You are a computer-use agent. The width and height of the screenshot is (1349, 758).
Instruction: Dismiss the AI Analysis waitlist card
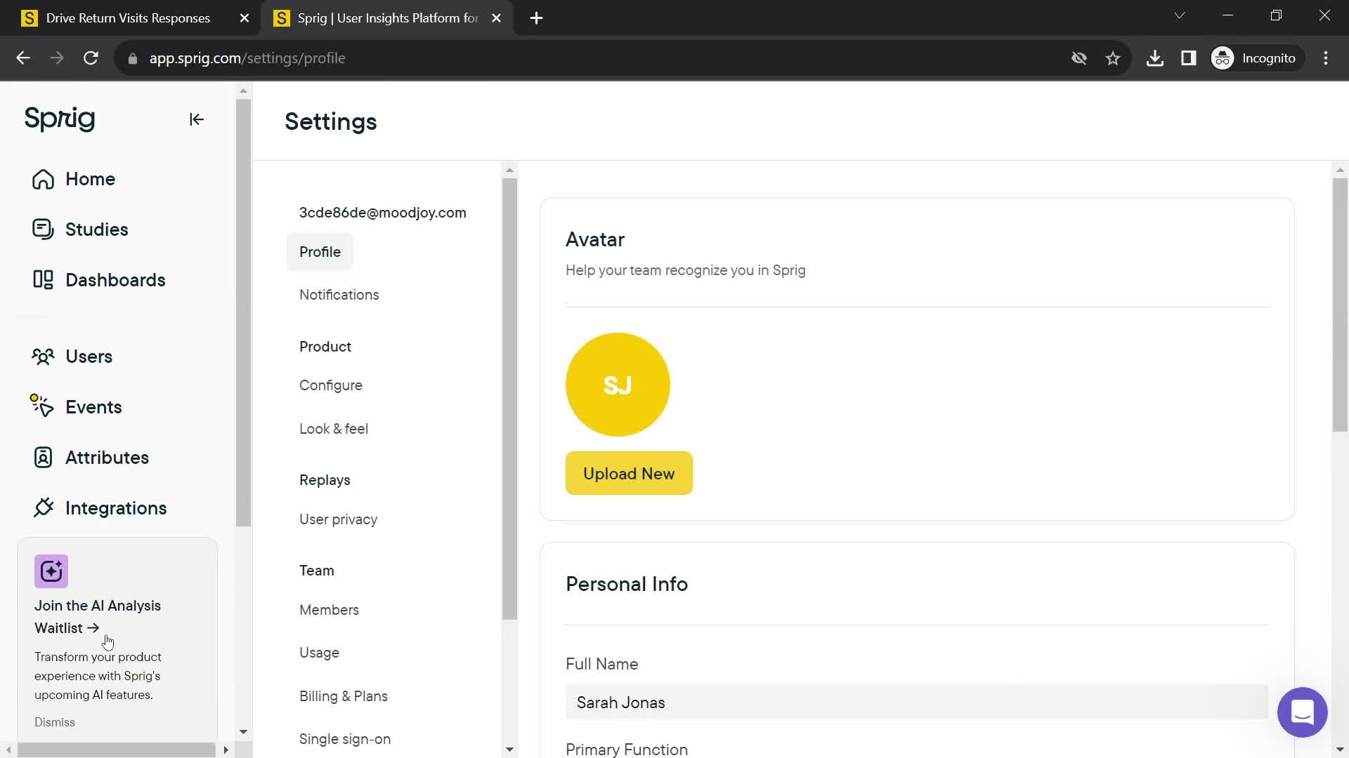point(54,722)
